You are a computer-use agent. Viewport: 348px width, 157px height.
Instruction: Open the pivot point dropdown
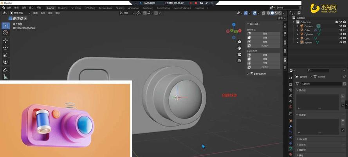[139, 13]
